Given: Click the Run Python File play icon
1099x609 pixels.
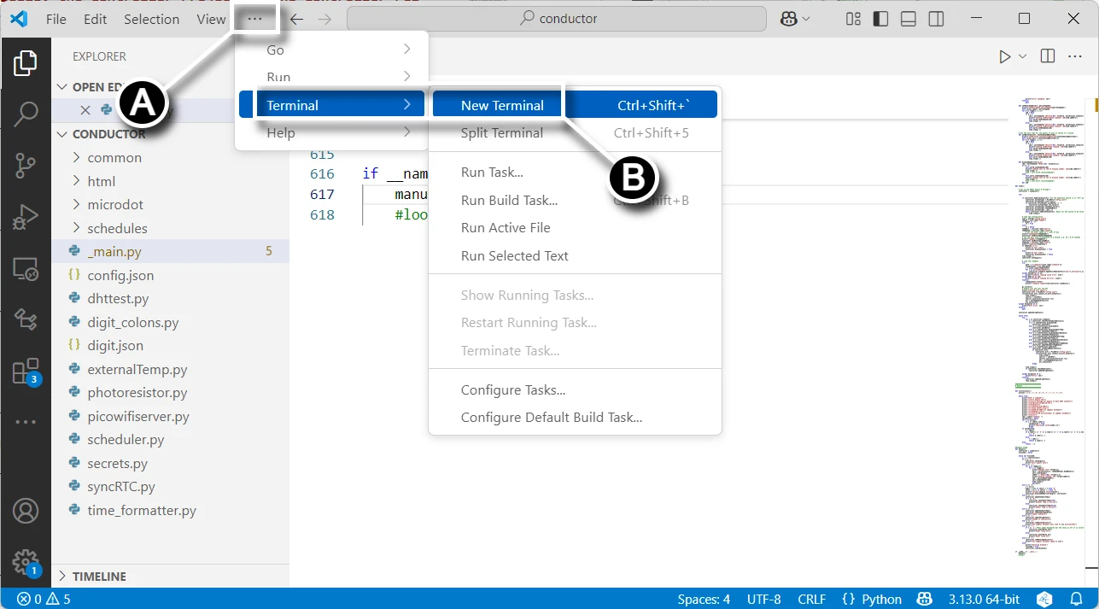Looking at the screenshot, I should [x=1005, y=56].
